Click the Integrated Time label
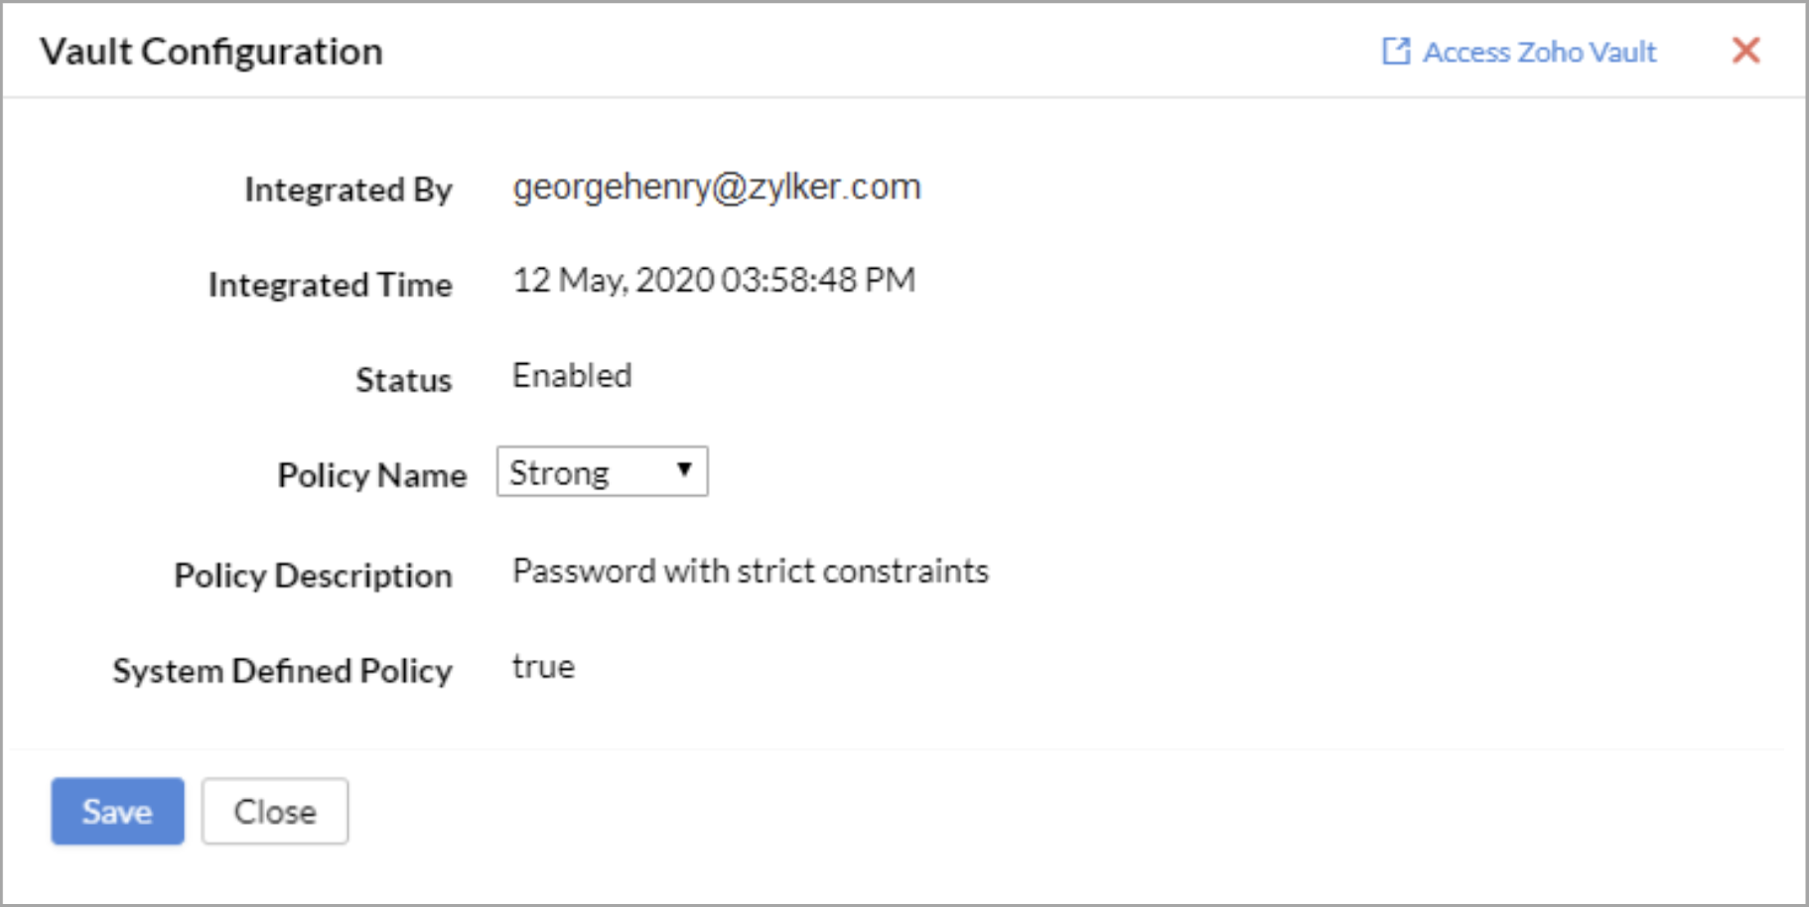The image size is (1809, 907). click(330, 285)
